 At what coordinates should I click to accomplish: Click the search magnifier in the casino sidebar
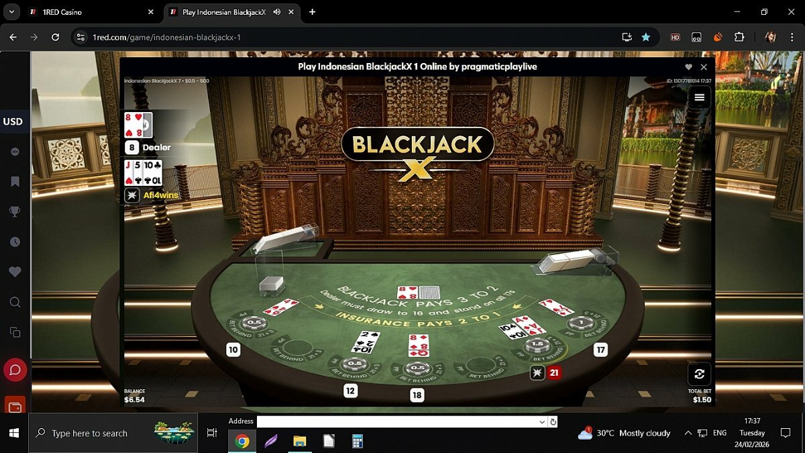click(15, 302)
